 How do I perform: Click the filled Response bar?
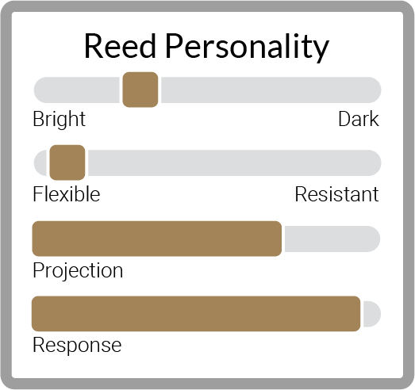click(196, 314)
